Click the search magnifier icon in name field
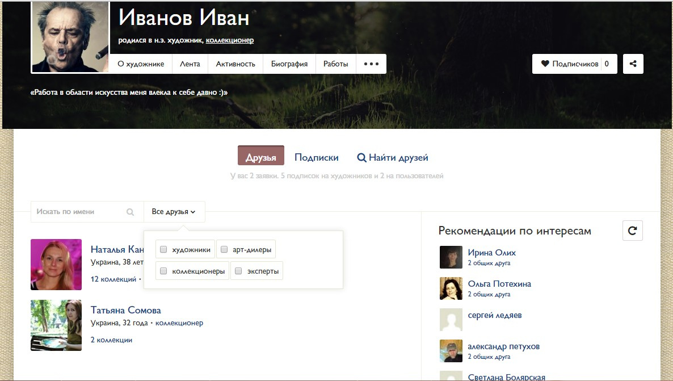 [130, 212]
